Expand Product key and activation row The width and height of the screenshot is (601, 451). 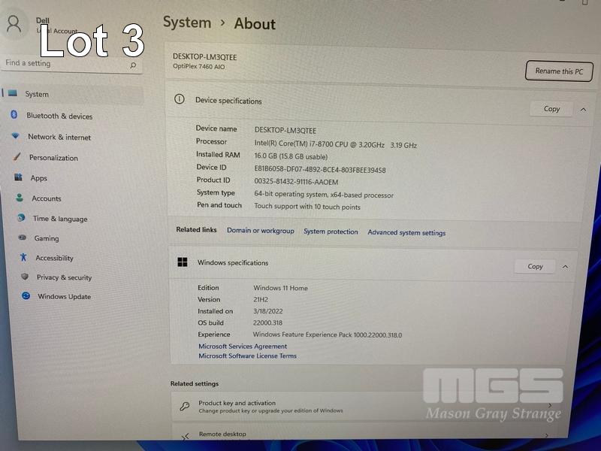[550, 407]
